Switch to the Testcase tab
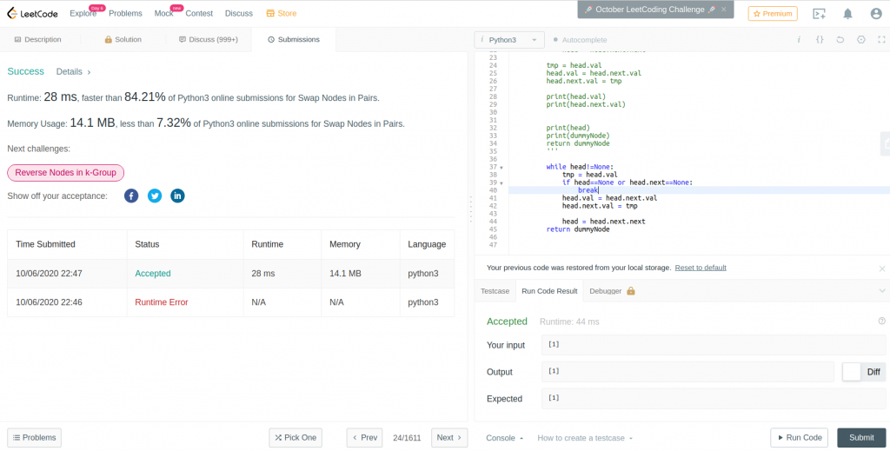890x451 pixels. pyautogui.click(x=495, y=291)
